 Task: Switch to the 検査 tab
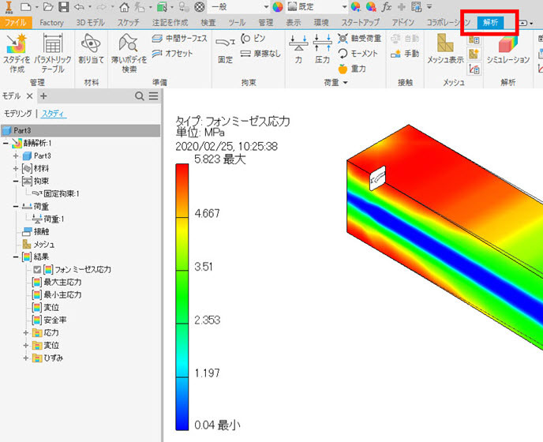208,23
